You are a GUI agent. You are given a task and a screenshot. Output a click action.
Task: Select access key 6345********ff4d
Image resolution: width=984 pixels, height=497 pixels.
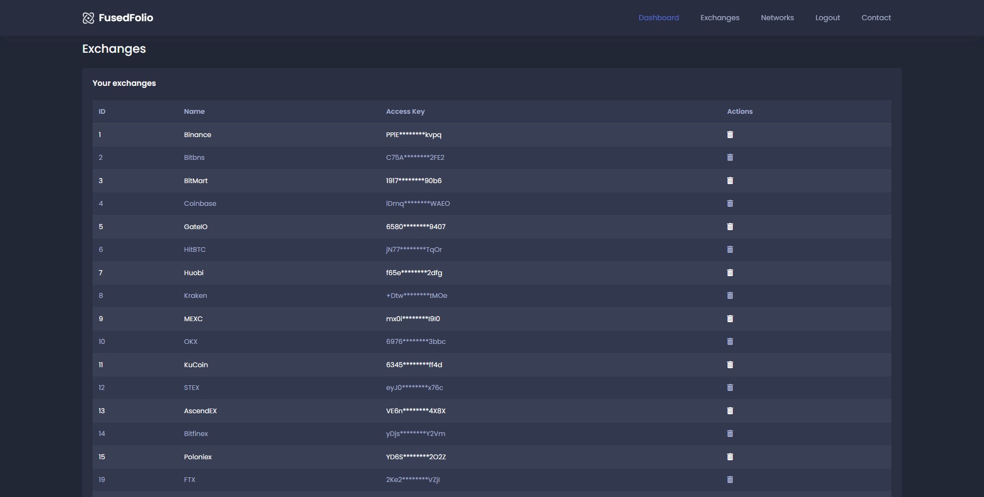[414, 365]
